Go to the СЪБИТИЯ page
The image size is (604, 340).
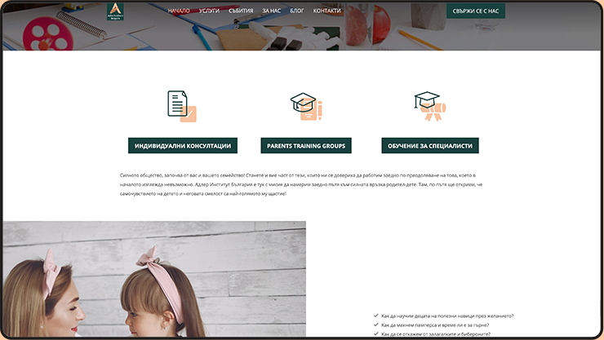[x=241, y=11]
